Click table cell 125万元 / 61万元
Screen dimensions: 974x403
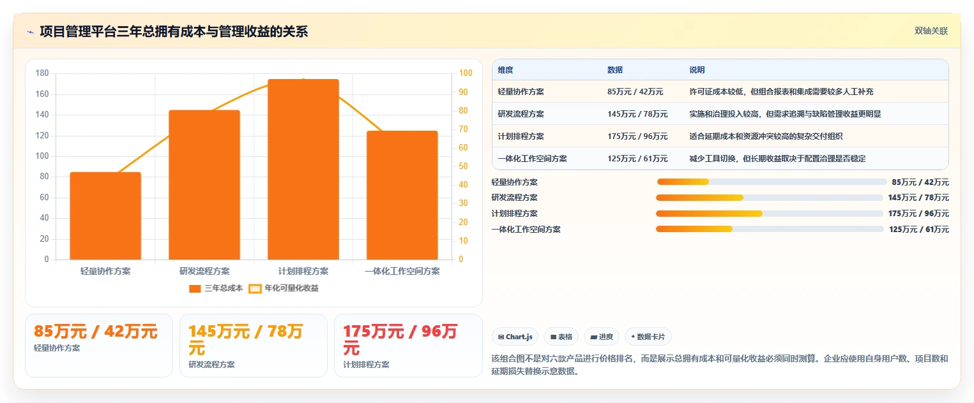click(637, 159)
